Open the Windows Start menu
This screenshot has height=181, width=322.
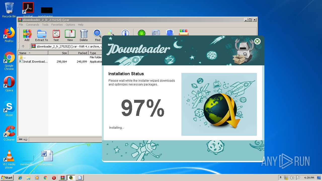(x=7, y=177)
